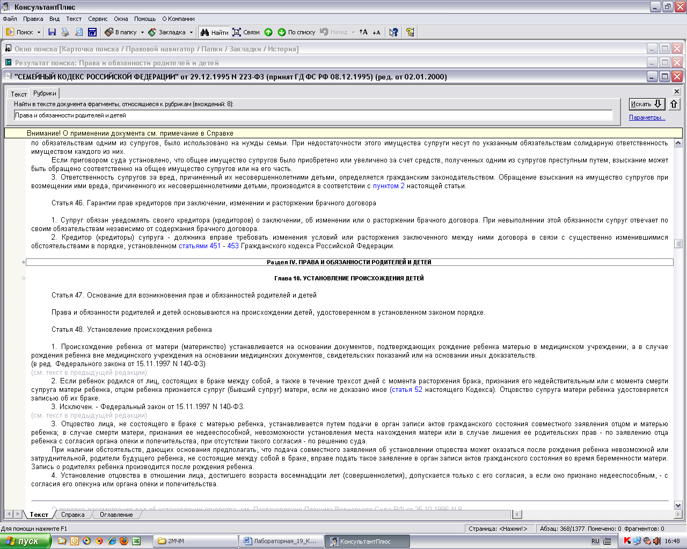
Task: Click the RU language indicator
Action: 595,541
